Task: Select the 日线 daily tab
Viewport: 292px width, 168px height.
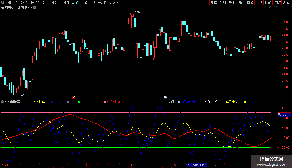Action: [75, 2]
